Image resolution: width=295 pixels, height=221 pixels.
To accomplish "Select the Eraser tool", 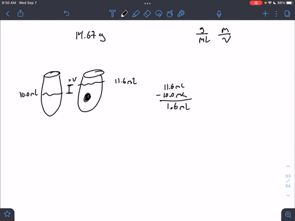I will coord(147,14).
